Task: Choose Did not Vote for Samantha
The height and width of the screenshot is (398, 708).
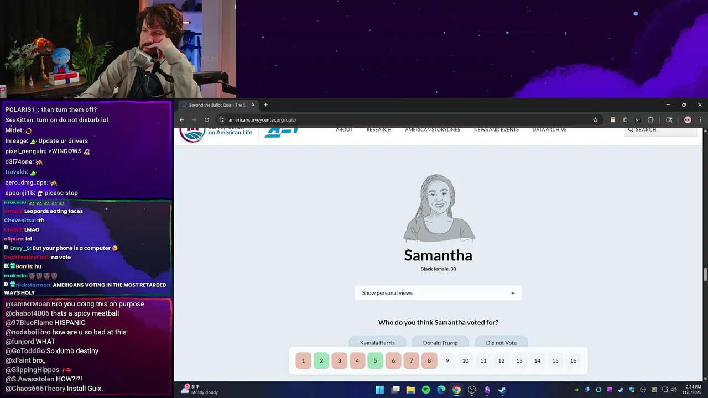Action: (x=501, y=343)
